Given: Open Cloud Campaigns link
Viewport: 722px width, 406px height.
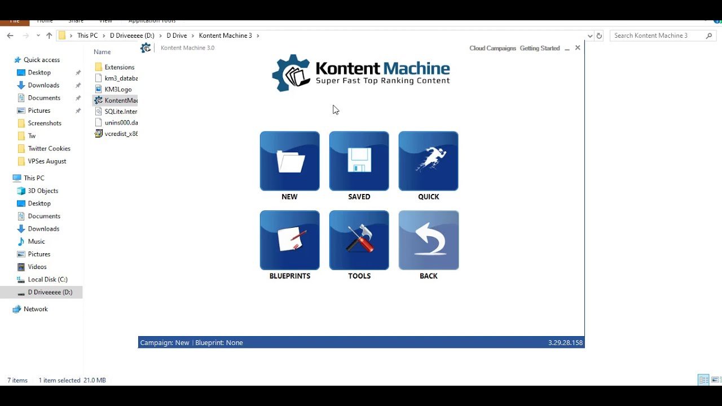Looking at the screenshot, I should click(492, 48).
